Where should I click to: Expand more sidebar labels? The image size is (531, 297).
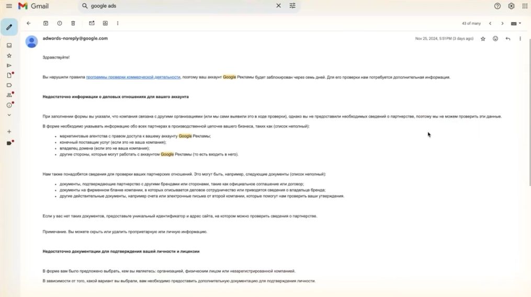coord(9,115)
